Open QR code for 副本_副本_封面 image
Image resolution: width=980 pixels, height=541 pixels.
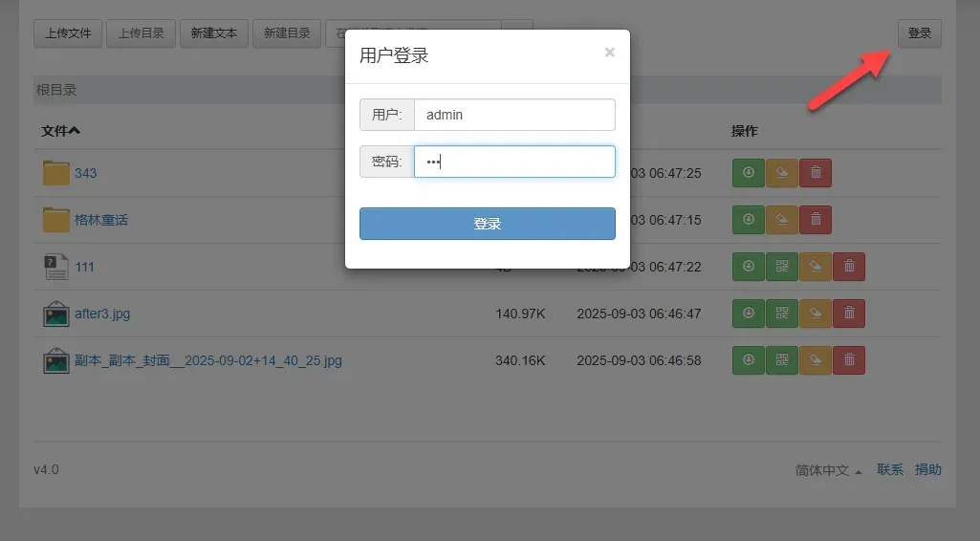[782, 360]
